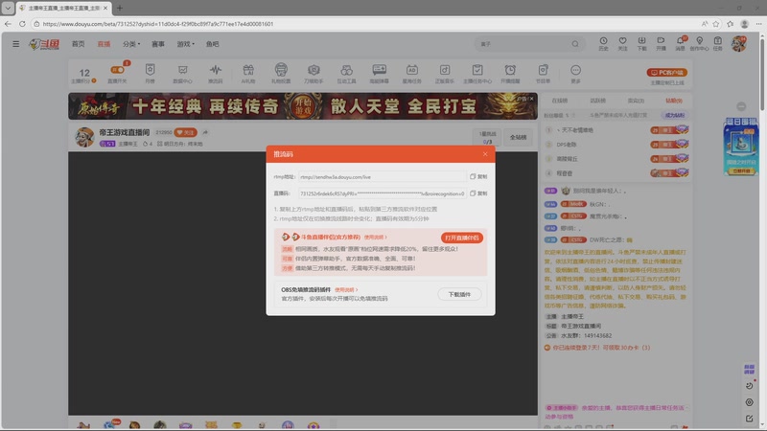Bookmark page with star icon

pos(716,23)
